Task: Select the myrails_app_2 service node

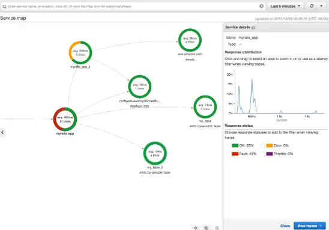Action: 80,52
